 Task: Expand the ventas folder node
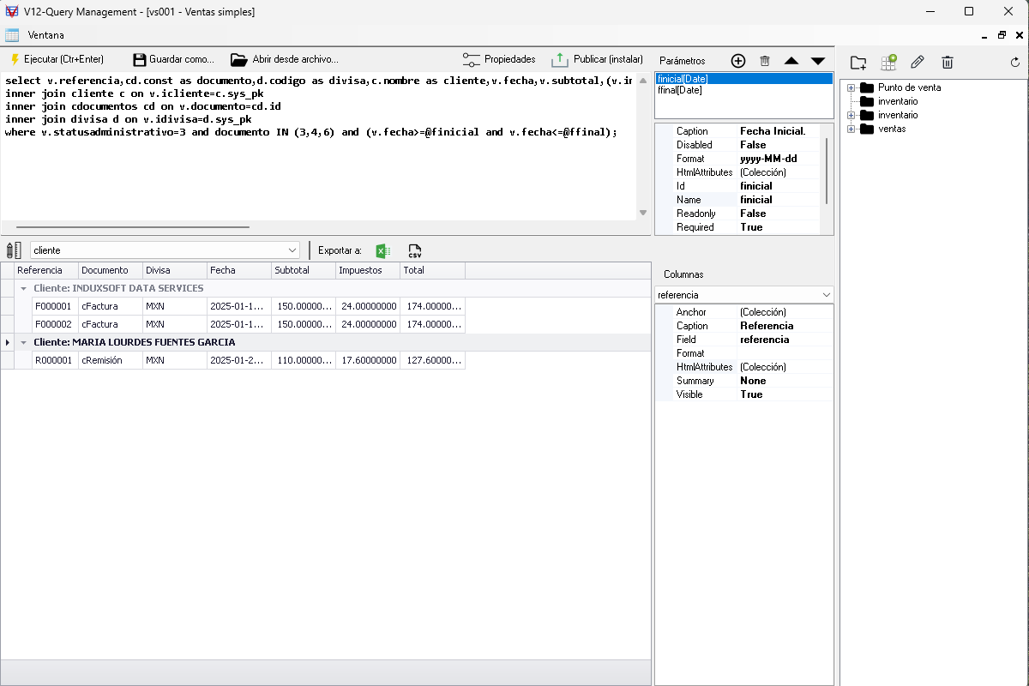851,129
